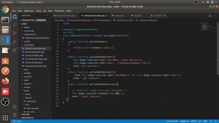Open editor More Actions ellipsis
Image resolution: width=219 pixels, height=123 pixels.
(215, 16)
